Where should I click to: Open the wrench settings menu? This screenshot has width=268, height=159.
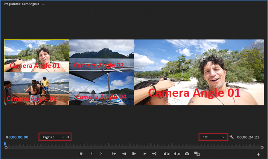pyautogui.click(x=231, y=137)
